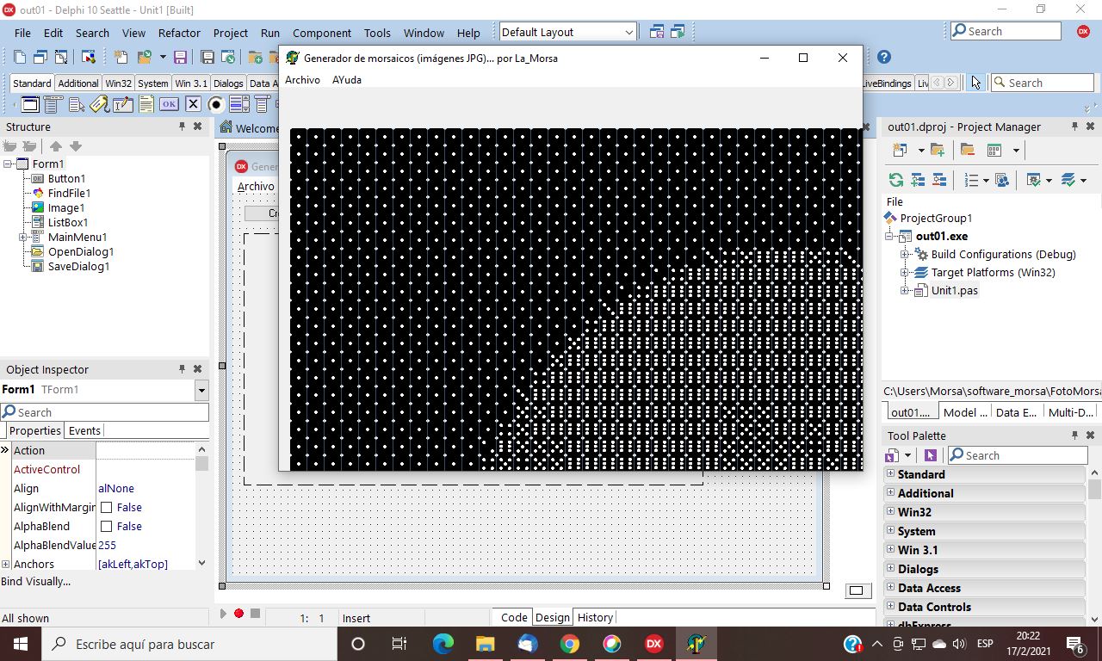Expand the Anchors property
Viewport: 1102px width, 661px height.
6,565
